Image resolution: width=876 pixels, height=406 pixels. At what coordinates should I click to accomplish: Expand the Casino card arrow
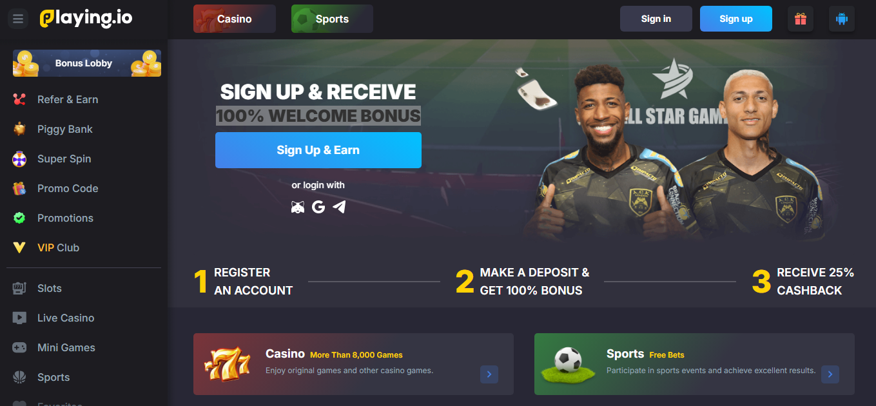pyautogui.click(x=489, y=374)
